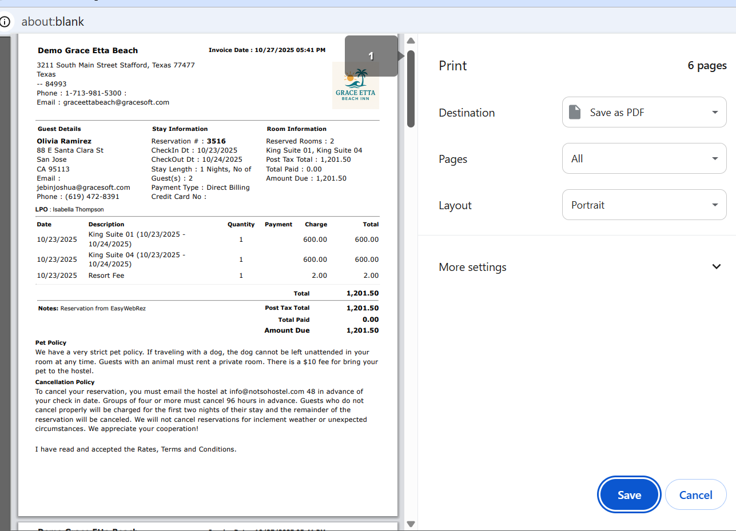Click the guest name "Olivia Ramirez"
Image resolution: width=736 pixels, height=531 pixels.
(64, 141)
